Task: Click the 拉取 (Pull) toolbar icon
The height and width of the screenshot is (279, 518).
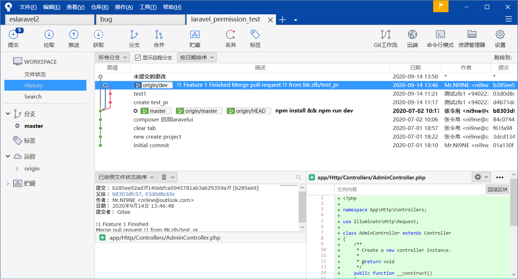Action: [x=49, y=35]
